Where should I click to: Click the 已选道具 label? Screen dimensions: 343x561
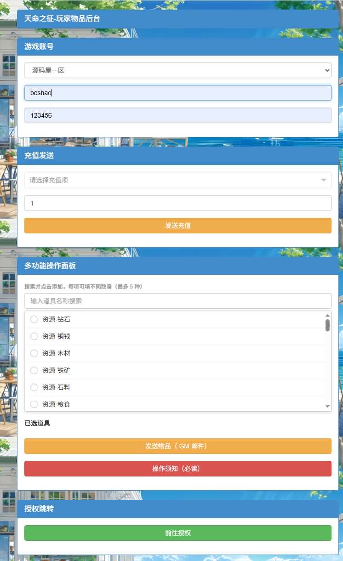click(37, 423)
